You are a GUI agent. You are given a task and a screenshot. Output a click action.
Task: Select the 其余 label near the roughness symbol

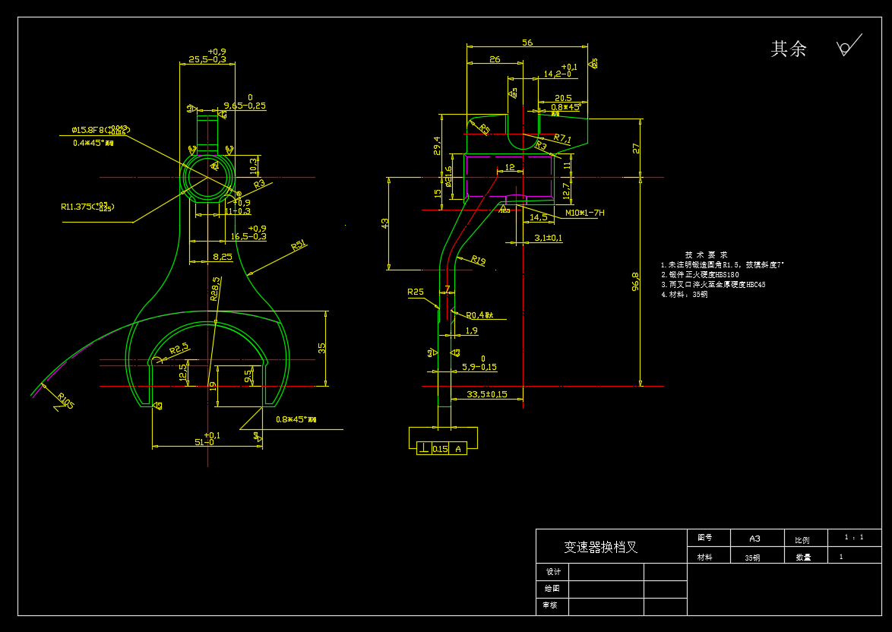(789, 49)
